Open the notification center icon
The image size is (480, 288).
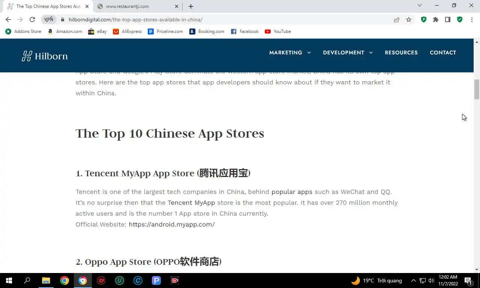click(x=468, y=280)
